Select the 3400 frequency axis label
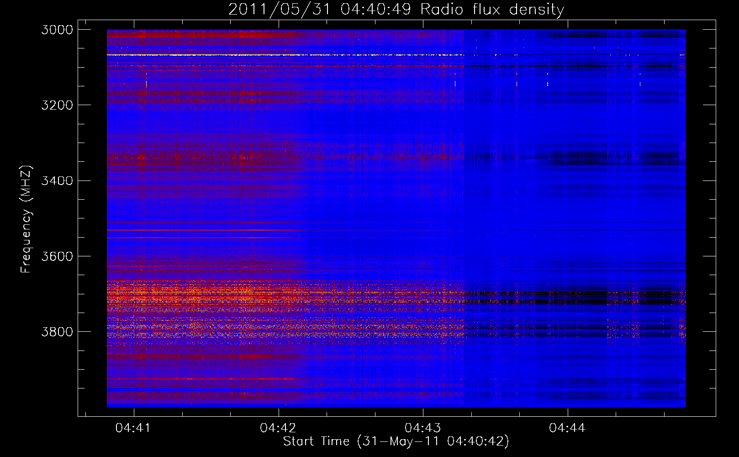 pos(57,181)
